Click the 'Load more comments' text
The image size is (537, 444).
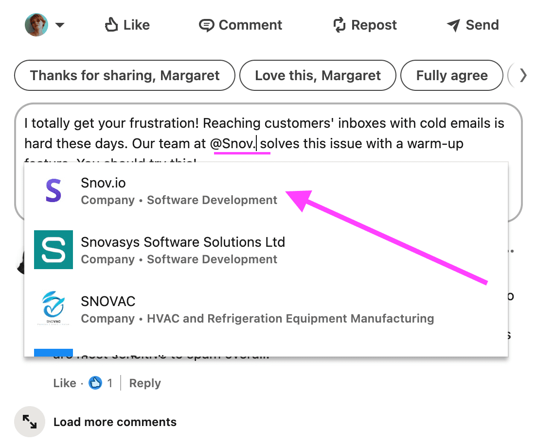point(115,422)
